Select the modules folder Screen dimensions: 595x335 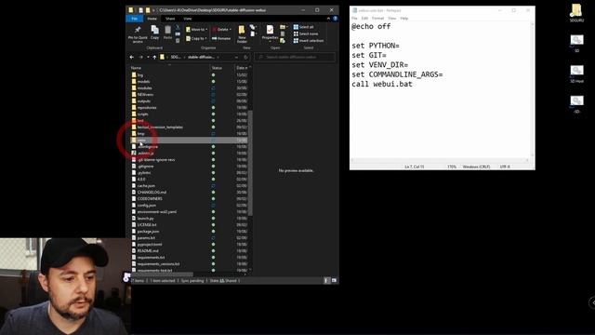coord(145,87)
